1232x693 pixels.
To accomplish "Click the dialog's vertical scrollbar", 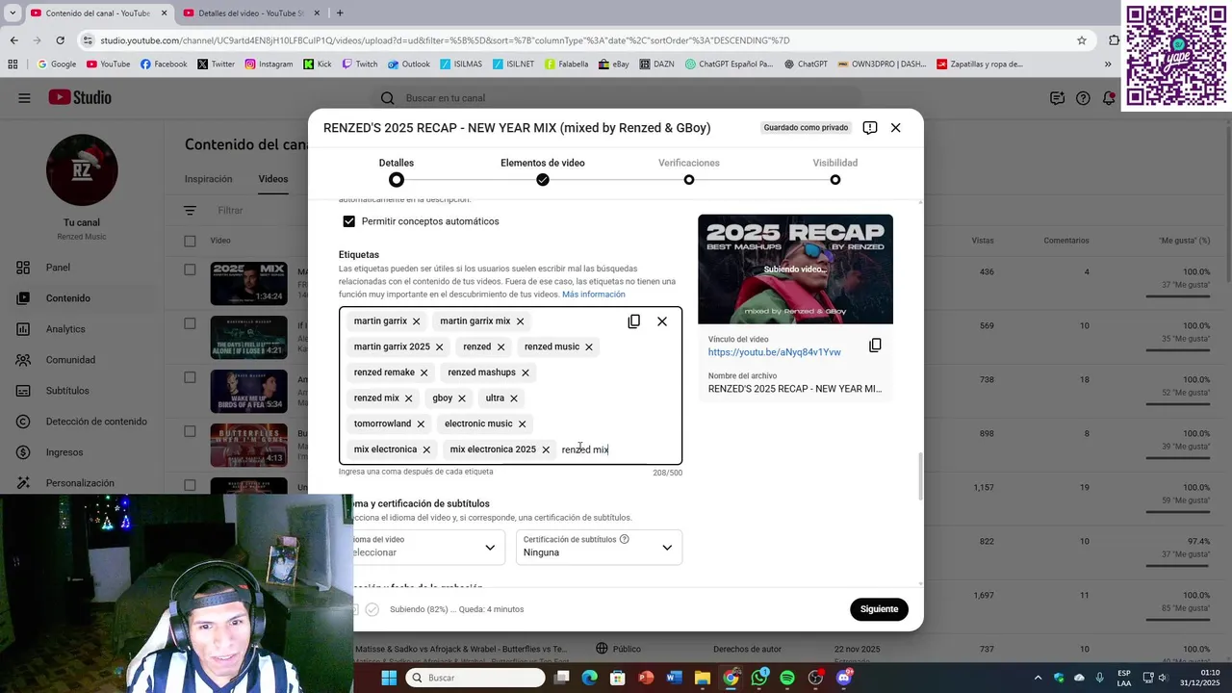I will [921, 476].
